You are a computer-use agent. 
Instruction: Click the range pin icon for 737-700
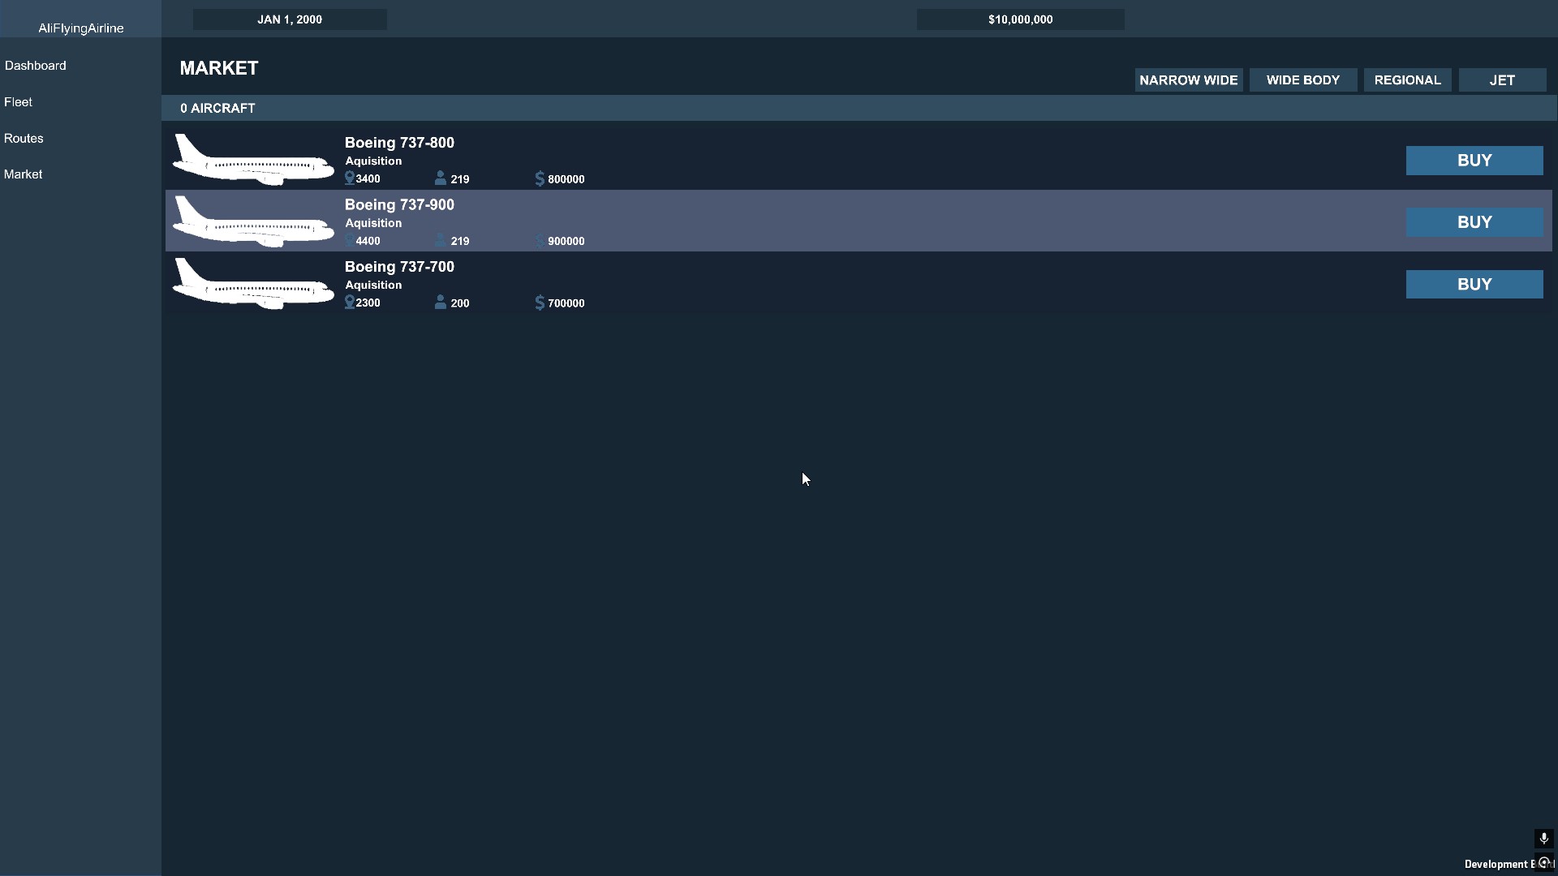click(x=350, y=303)
